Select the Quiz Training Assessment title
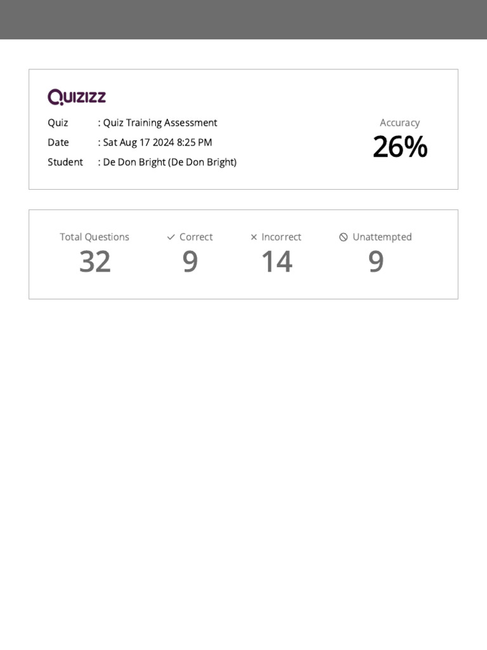 click(160, 123)
